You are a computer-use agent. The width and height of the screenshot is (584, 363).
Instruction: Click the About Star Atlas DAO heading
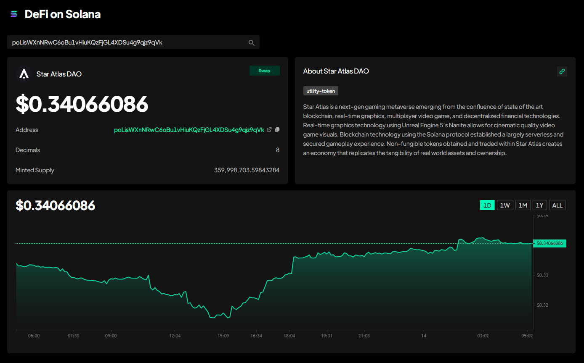(x=336, y=71)
